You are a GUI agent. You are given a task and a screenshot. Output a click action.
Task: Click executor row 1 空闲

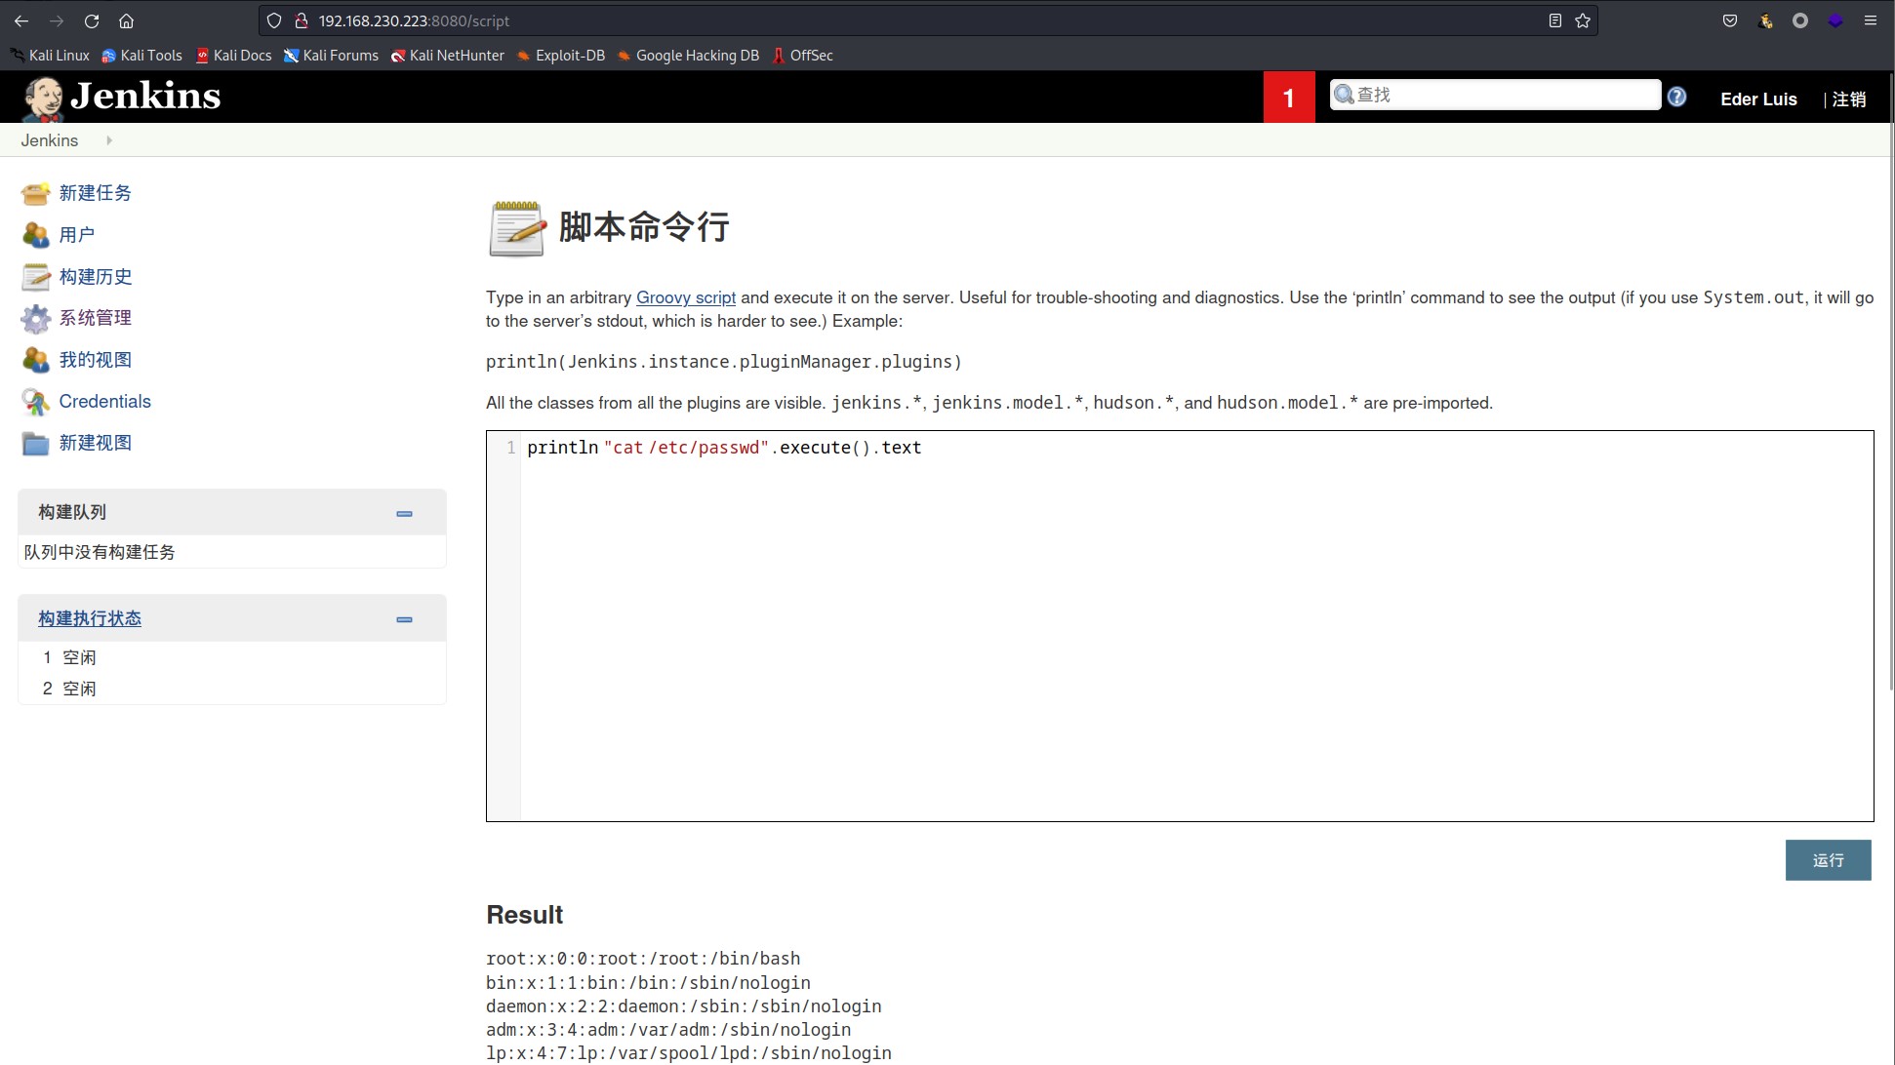tap(232, 657)
